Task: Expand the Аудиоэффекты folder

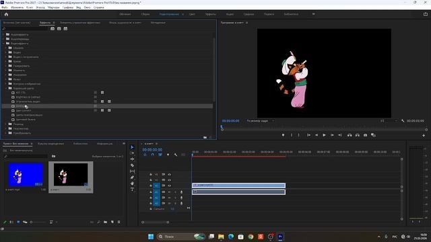Action: pyautogui.click(x=4, y=34)
